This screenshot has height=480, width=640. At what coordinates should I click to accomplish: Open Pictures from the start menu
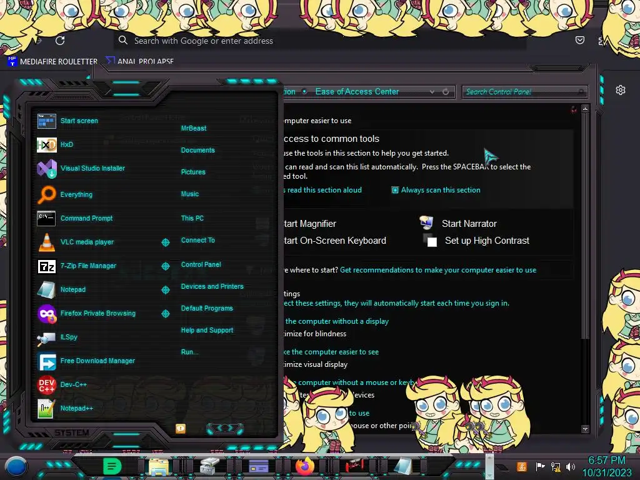pyautogui.click(x=193, y=172)
